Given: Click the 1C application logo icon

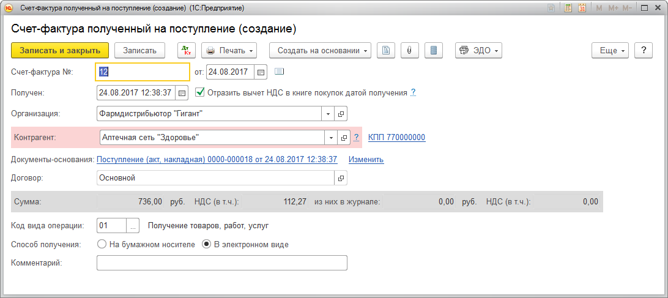Looking at the screenshot, I should [x=7, y=8].
